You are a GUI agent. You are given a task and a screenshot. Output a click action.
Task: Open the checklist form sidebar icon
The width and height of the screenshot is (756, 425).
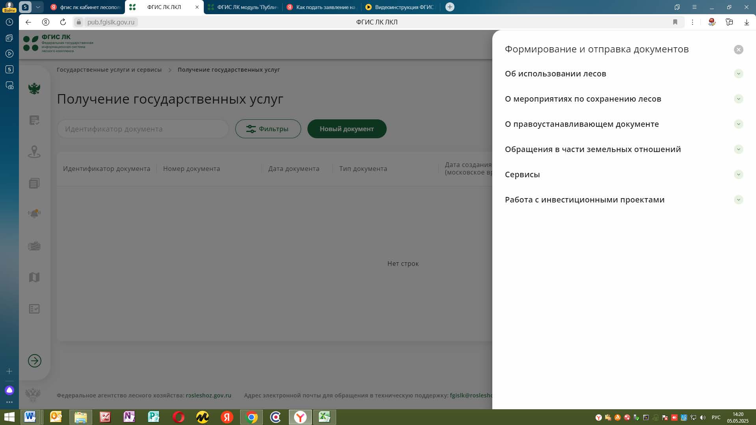pos(34,309)
